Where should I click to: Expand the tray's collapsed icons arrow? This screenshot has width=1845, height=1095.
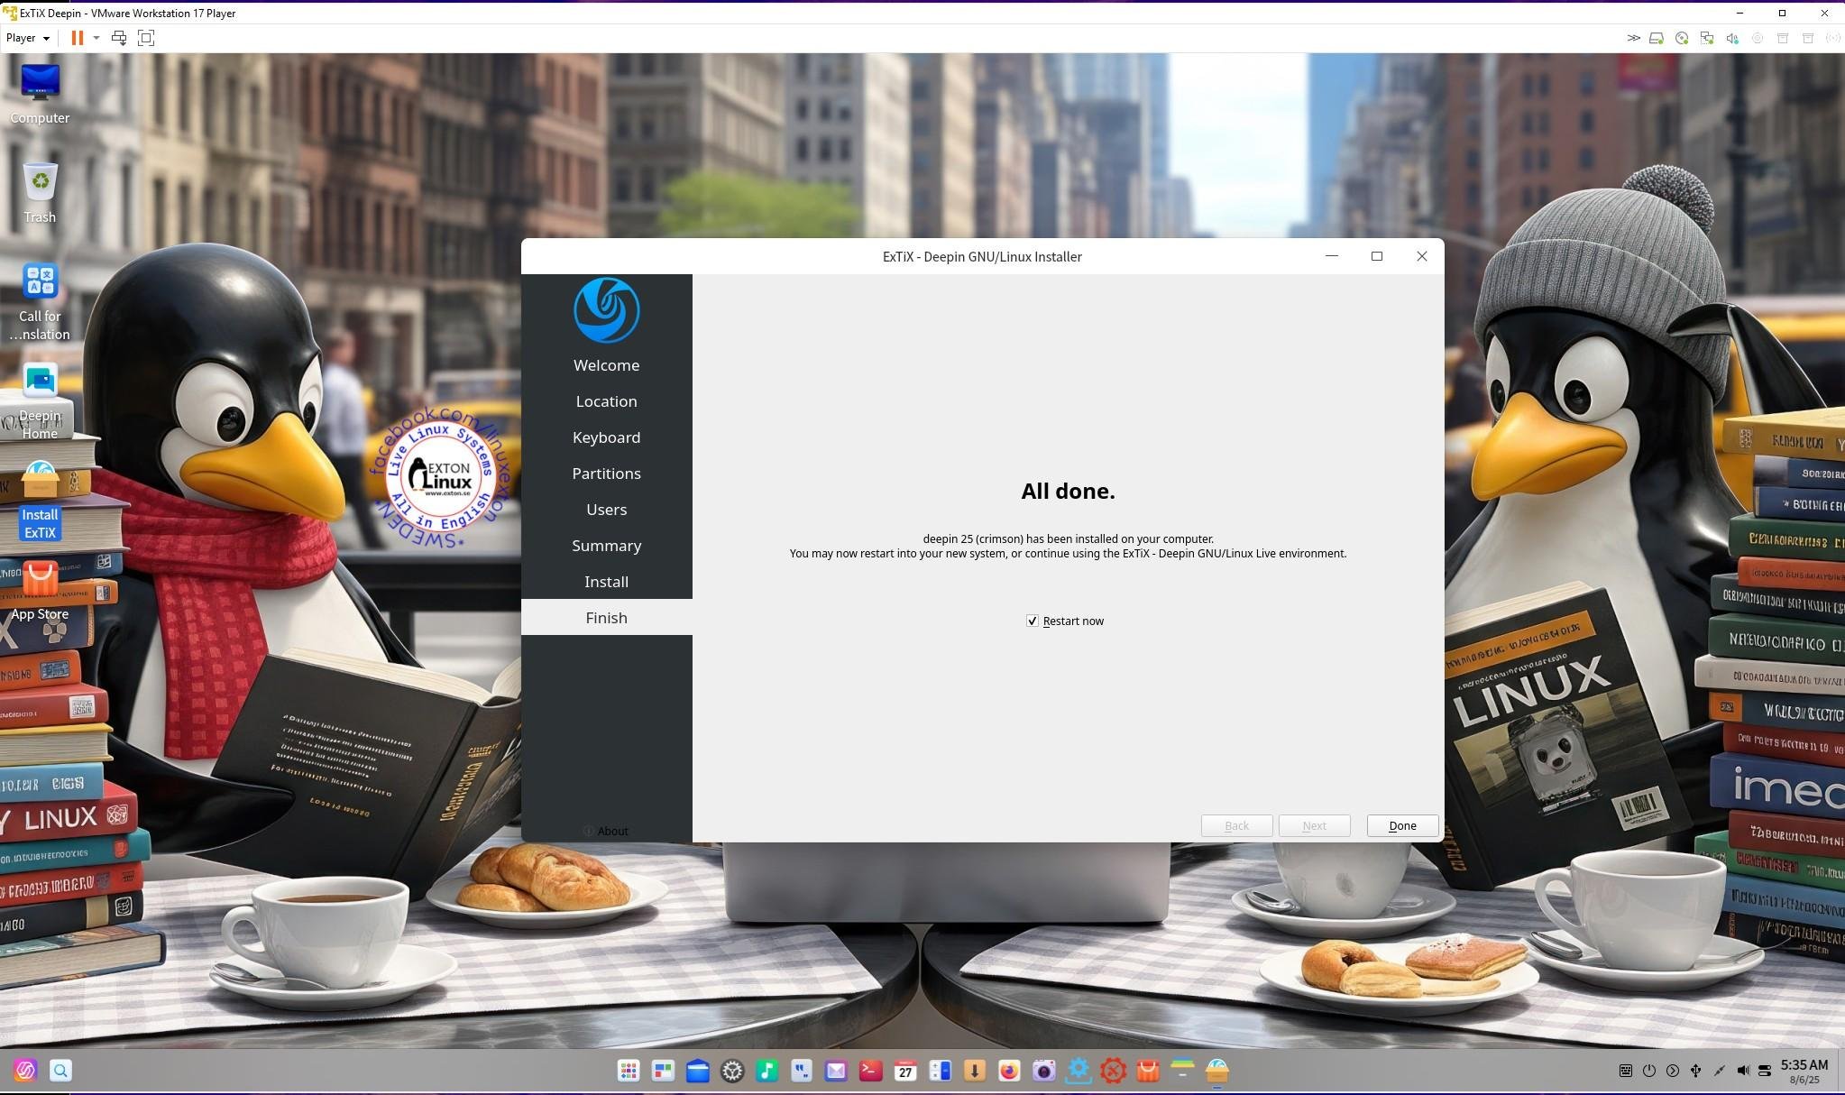(x=1672, y=1071)
